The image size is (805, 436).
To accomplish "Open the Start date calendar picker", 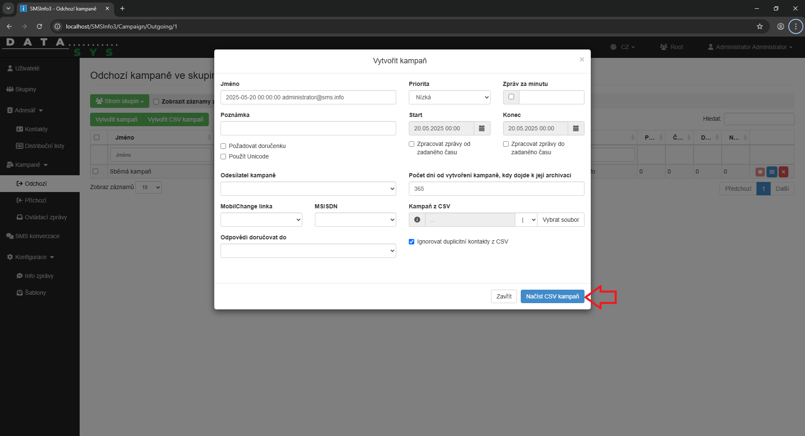I will [x=482, y=128].
